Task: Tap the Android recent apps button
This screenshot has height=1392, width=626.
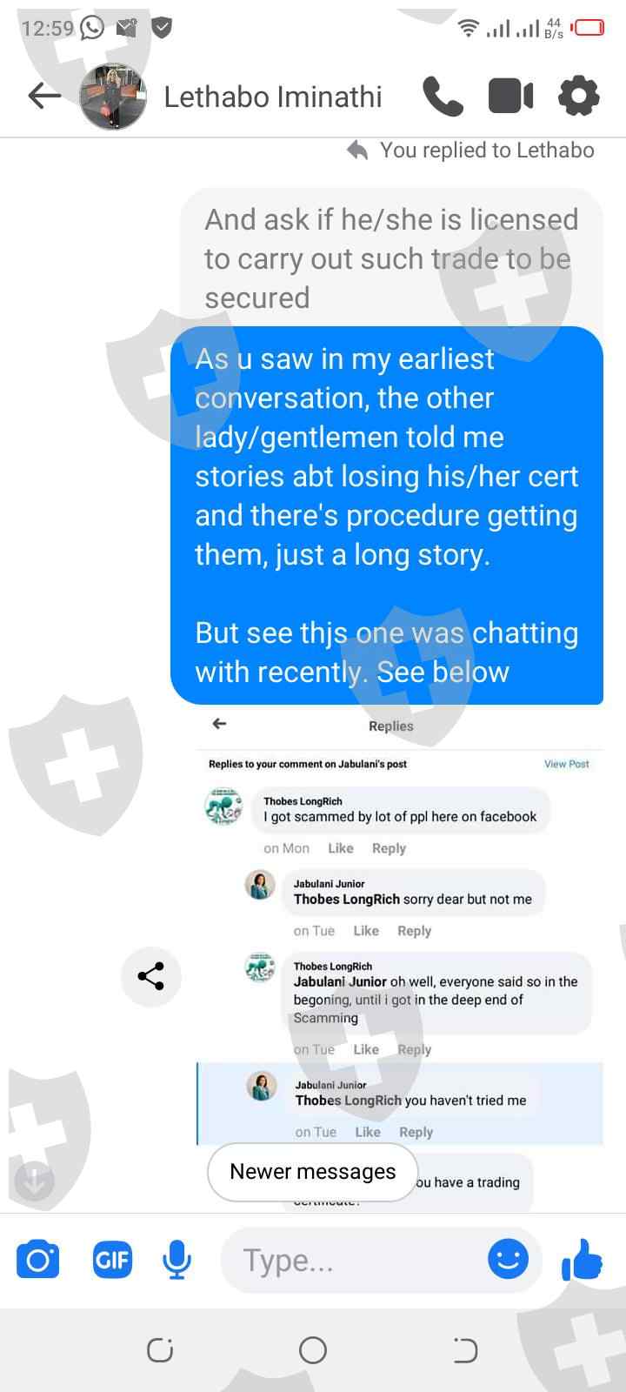Action: pos(160,1350)
